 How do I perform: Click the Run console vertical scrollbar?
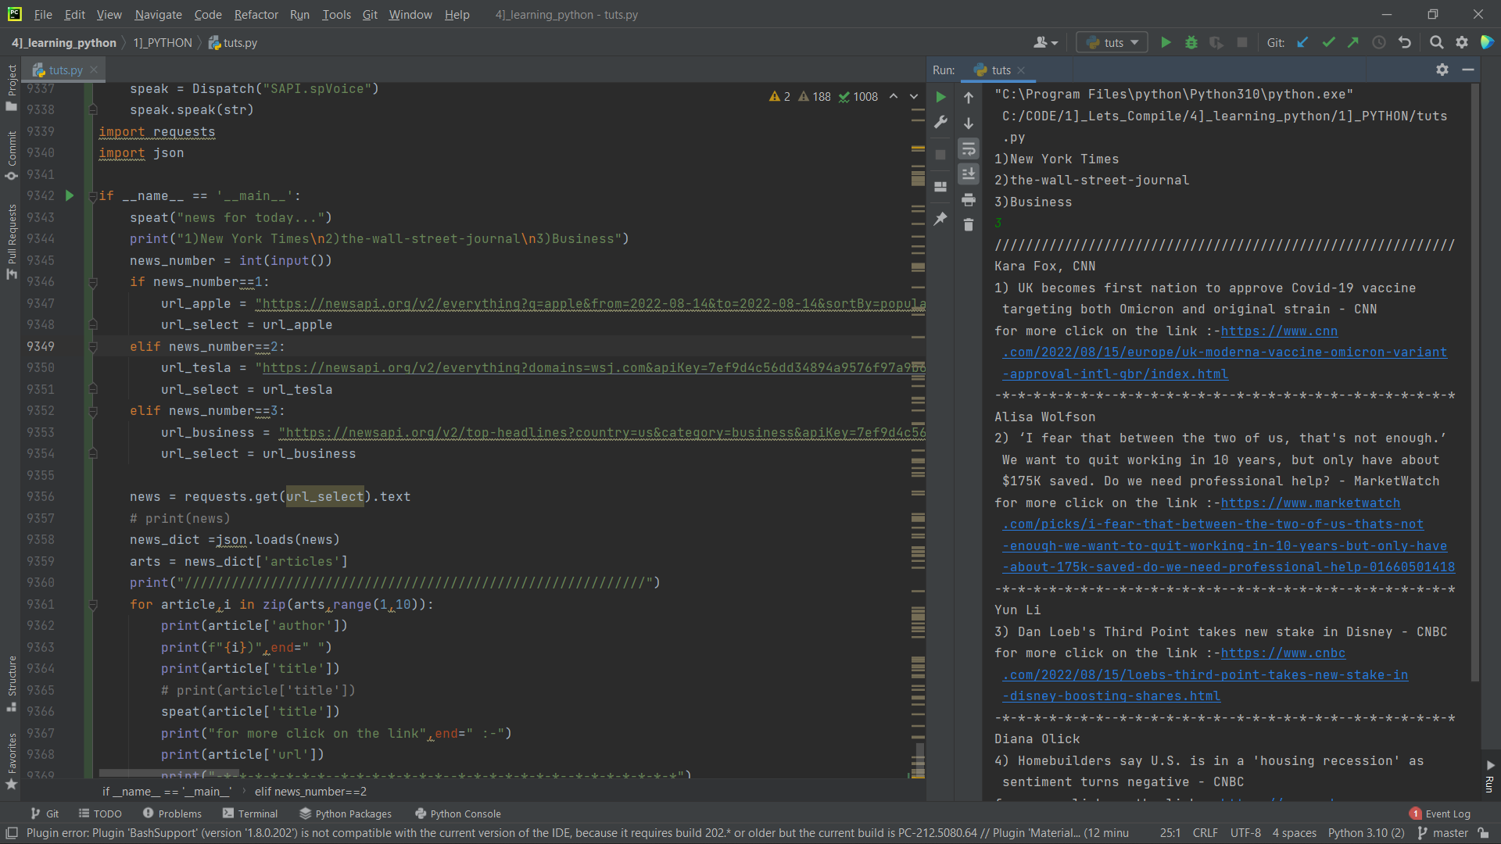[x=1475, y=383]
